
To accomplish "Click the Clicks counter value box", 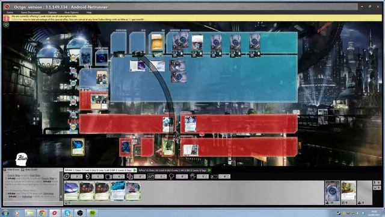I will [x=76, y=177].
